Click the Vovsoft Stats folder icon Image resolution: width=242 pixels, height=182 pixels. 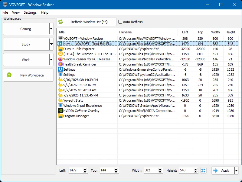(60, 100)
